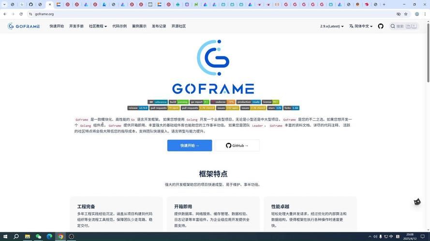Click the issues closed badge
This screenshot has height=241, width=430.
click(253, 108)
